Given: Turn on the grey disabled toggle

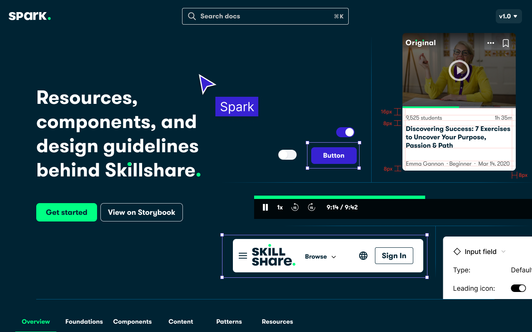Looking at the screenshot, I should 287,155.
